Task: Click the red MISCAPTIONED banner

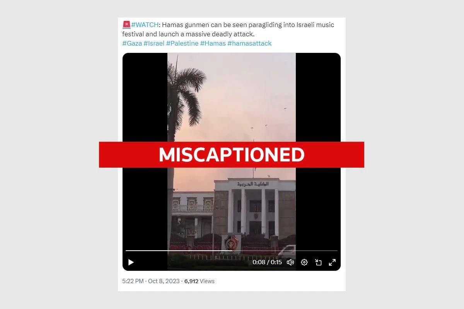Action: tap(232, 154)
